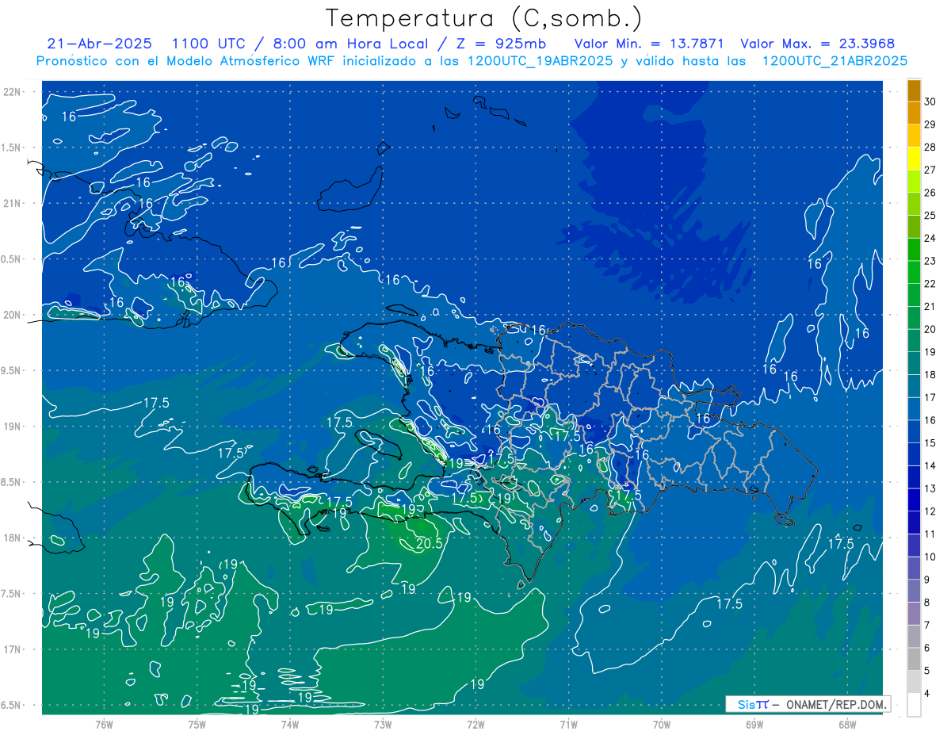The height and width of the screenshot is (735, 951).
Task: Click the yellow legend swatch between 27 and 28
Action: click(914, 159)
